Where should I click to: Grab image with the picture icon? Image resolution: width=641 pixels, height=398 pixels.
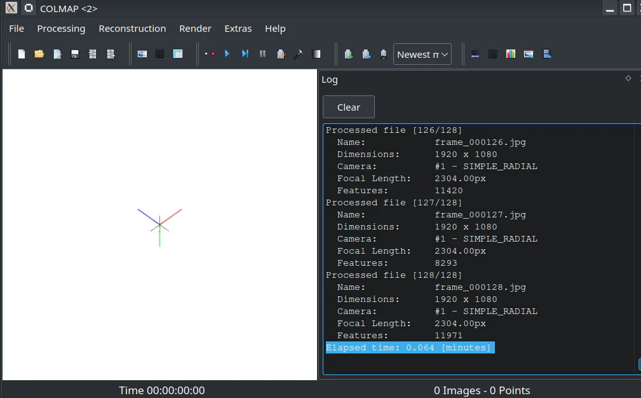coord(529,54)
